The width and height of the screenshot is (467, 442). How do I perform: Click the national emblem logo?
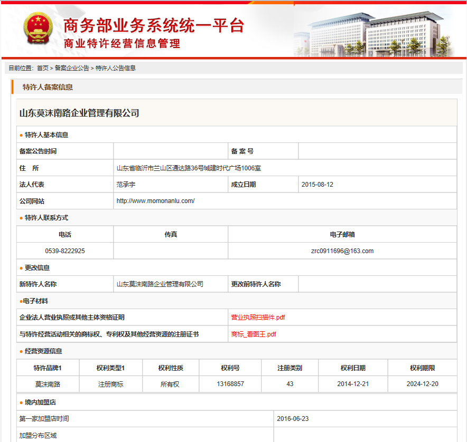tap(36, 29)
